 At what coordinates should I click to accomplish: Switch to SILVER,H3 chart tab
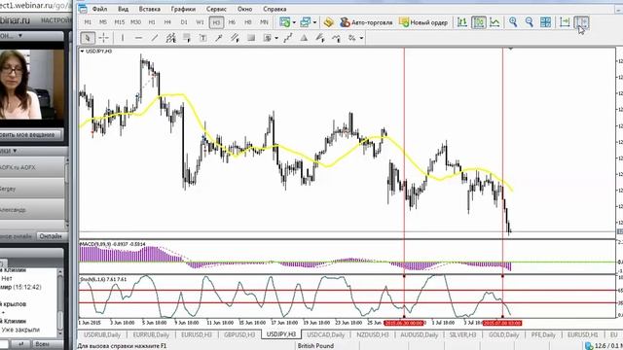462,334
